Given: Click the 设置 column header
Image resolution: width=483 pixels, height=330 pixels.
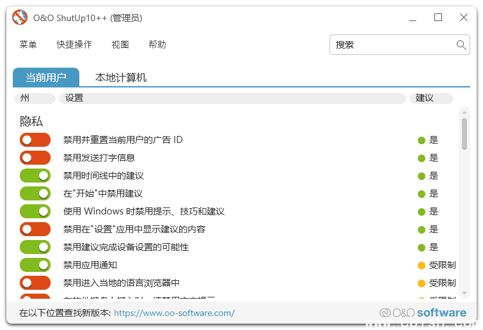Looking at the screenshot, I should coord(233,98).
